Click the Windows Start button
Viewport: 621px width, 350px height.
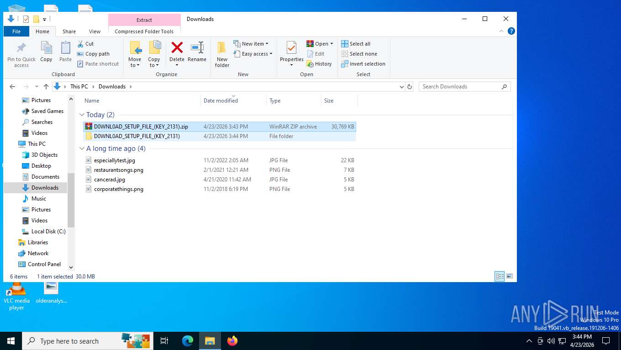(x=11, y=340)
